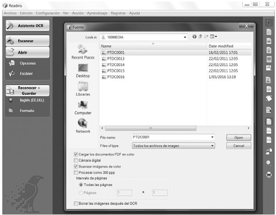Click the horizontal scrollbar thumb in file list
This screenshot has width=276, height=215.
[x=151, y=128]
